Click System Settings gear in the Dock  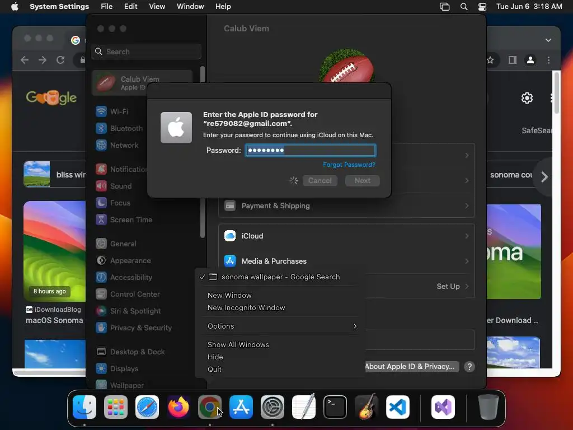(273, 407)
